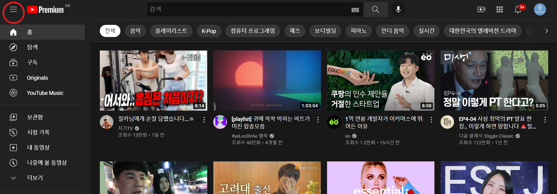Open 시청 기록 watch history
This screenshot has height=194, width=557.
pyautogui.click(x=42, y=132)
